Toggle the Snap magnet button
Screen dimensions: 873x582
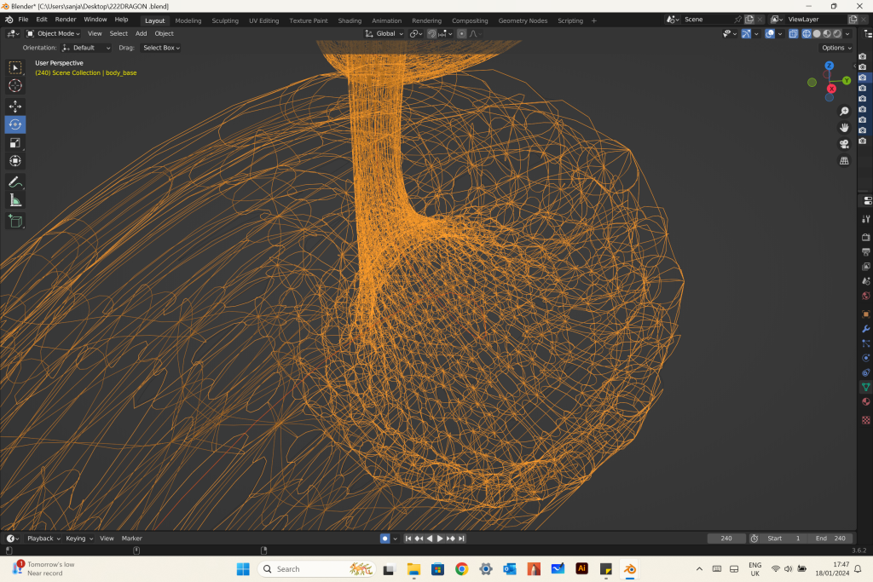[x=431, y=34]
